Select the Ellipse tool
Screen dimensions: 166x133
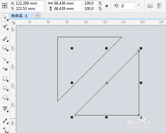point(5,88)
